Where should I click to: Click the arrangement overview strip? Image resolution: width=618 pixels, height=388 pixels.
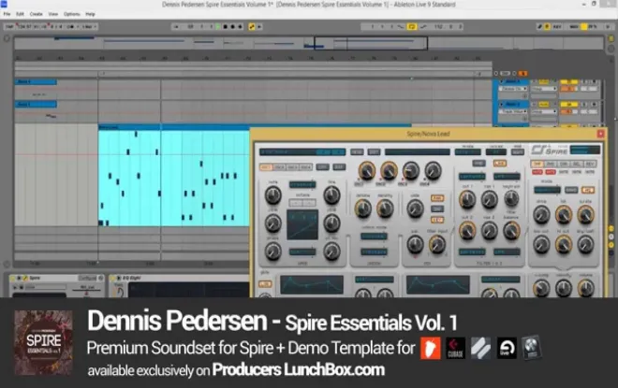(308, 43)
